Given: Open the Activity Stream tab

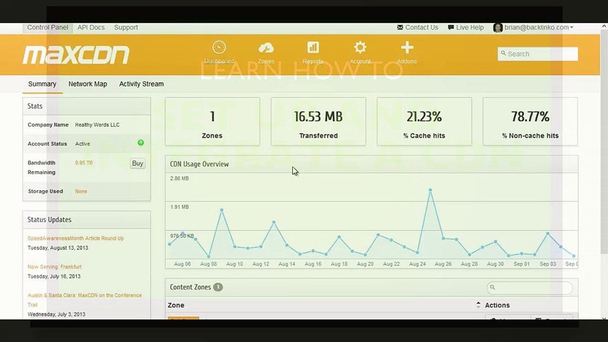Looking at the screenshot, I should point(142,84).
